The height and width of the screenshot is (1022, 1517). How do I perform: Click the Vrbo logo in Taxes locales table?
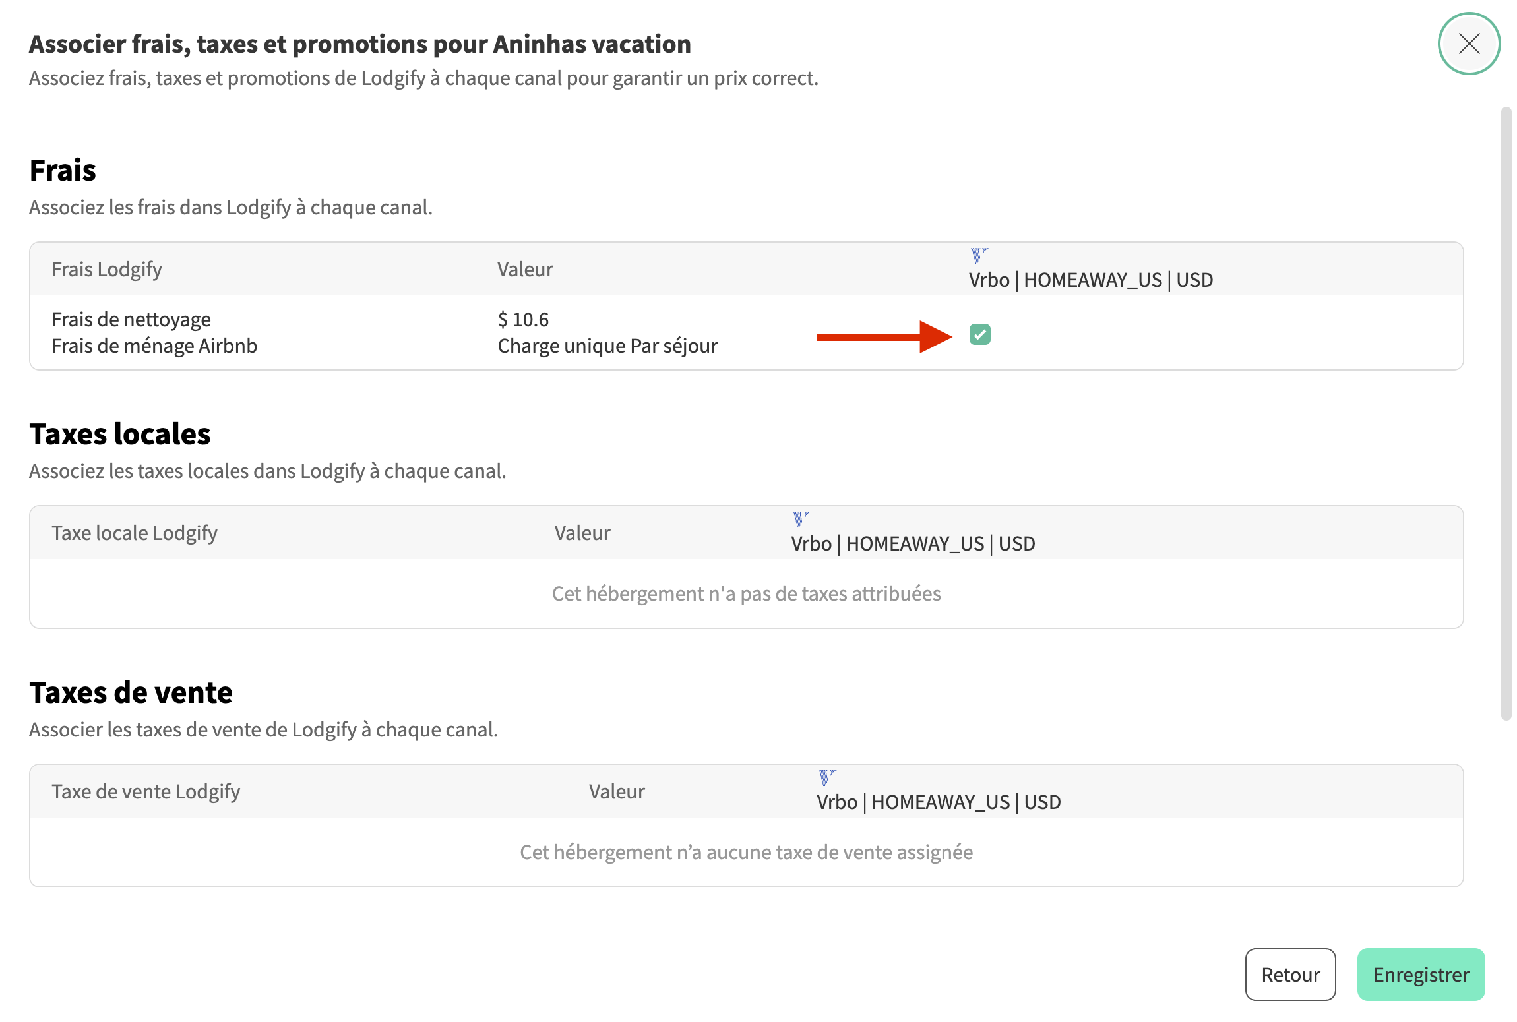click(x=801, y=519)
